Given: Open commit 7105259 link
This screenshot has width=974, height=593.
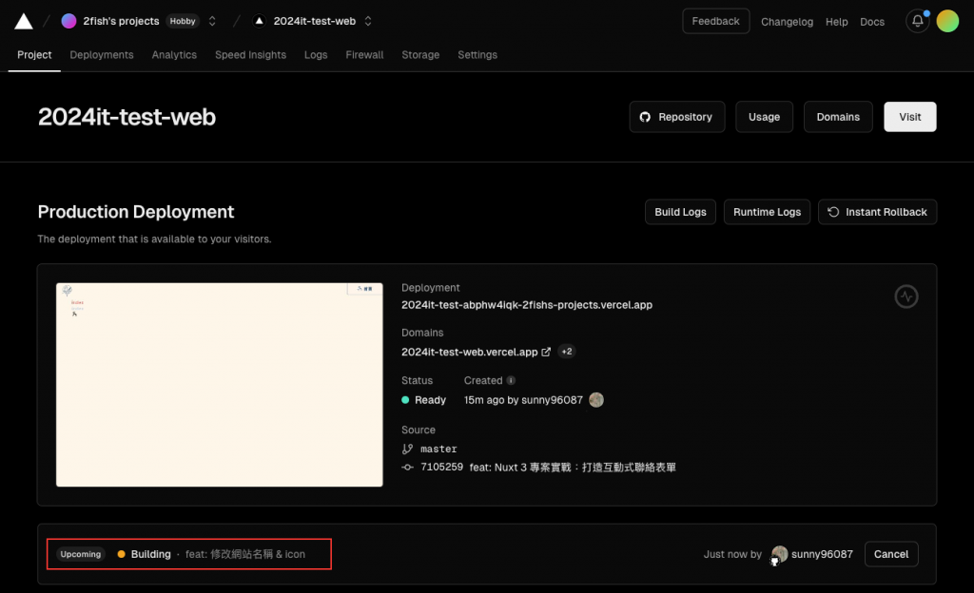Looking at the screenshot, I should point(441,467).
